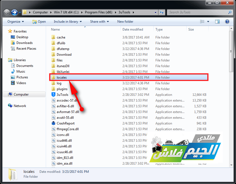Select the avutil-55.dll file icon
The height and width of the screenshot is (184, 236).
53,118
